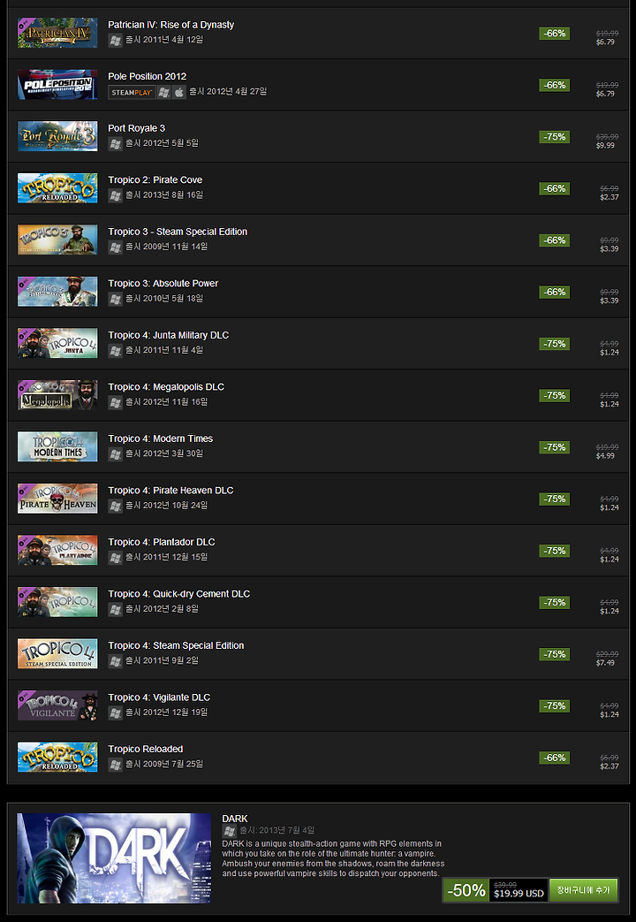Open the Tropico 4: Junta Military DLC title
The width and height of the screenshot is (636, 922).
point(169,335)
